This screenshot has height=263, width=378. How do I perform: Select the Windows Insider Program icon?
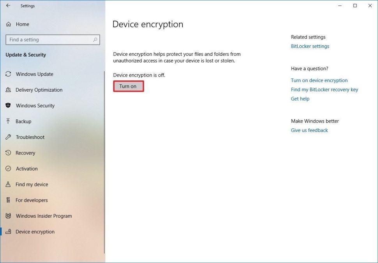point(9,216)
